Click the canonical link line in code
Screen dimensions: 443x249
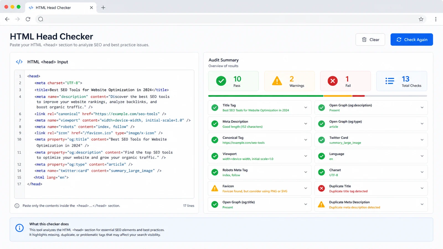(100, 114)
